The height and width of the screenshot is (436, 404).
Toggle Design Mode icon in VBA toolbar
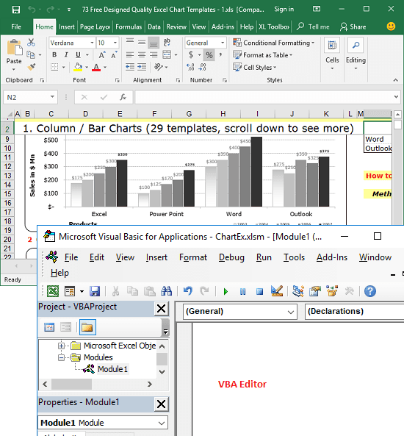pos(277,291)
